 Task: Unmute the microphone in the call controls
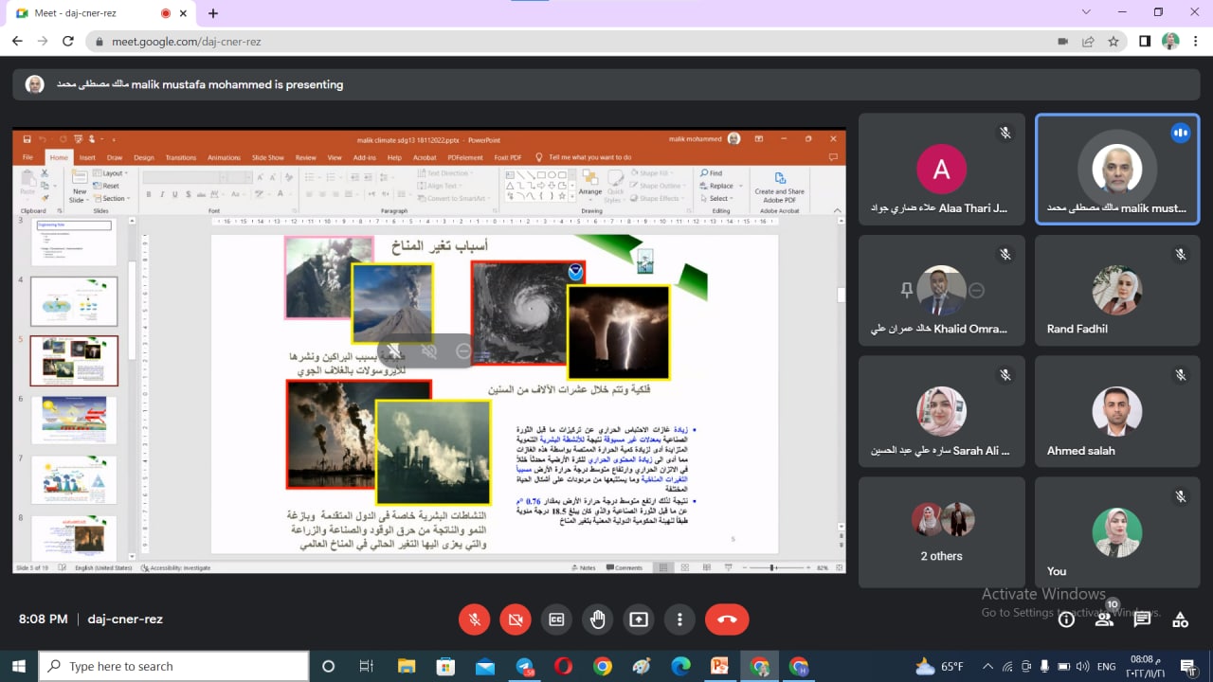(x=475, y=619)
